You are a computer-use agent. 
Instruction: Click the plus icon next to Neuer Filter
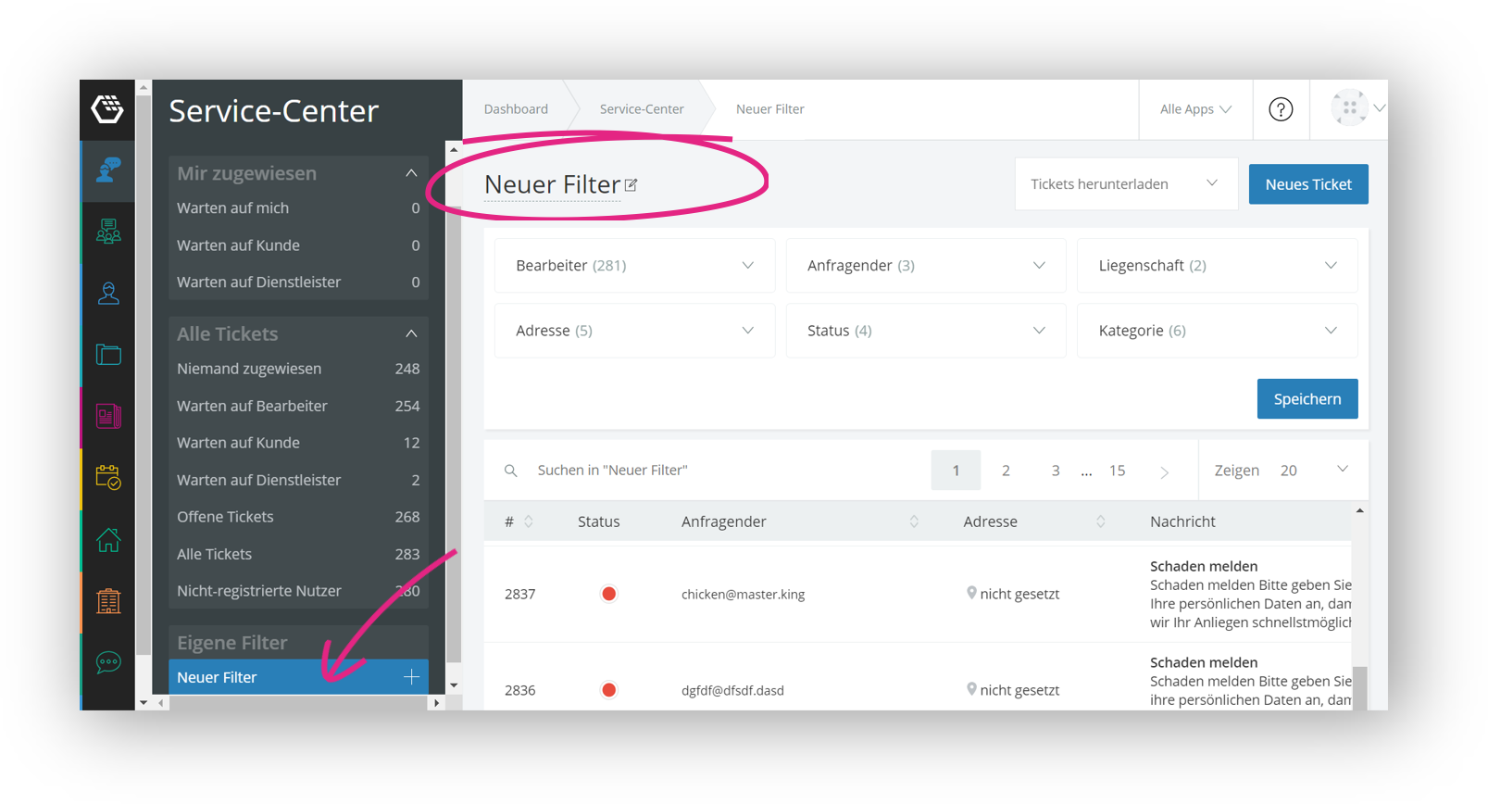tap(411, 677)
